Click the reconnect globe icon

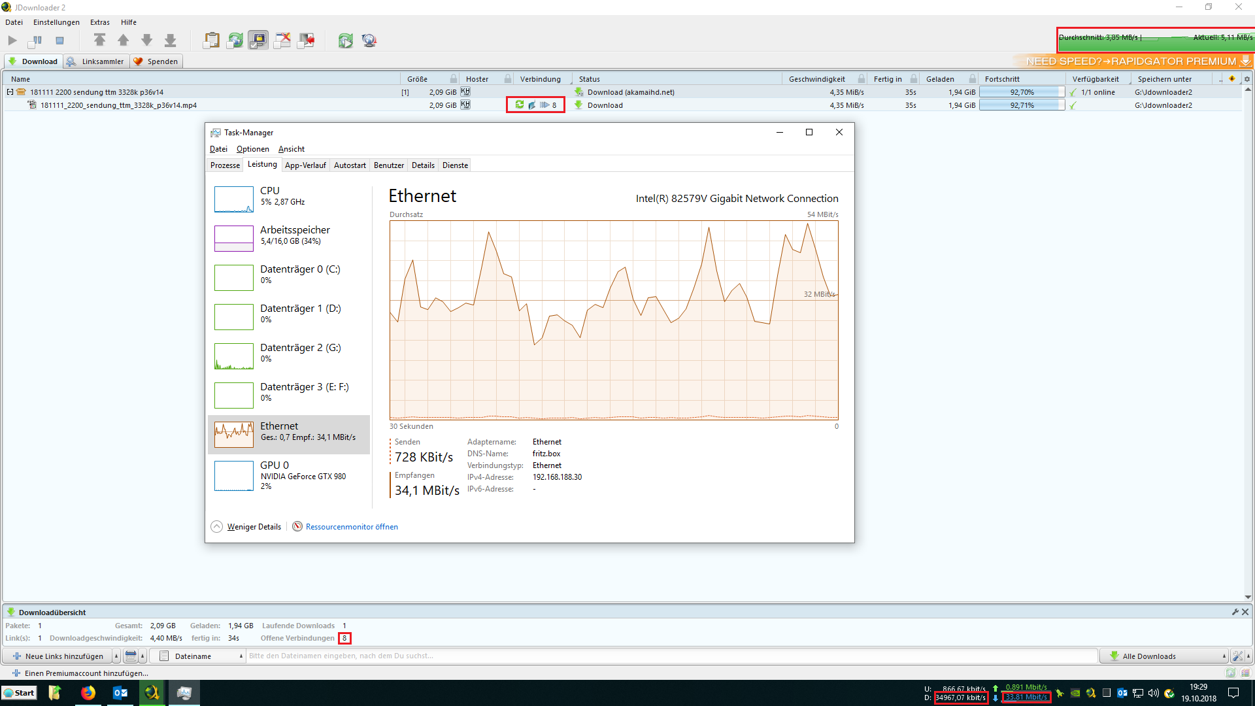[x=369, y=41]
